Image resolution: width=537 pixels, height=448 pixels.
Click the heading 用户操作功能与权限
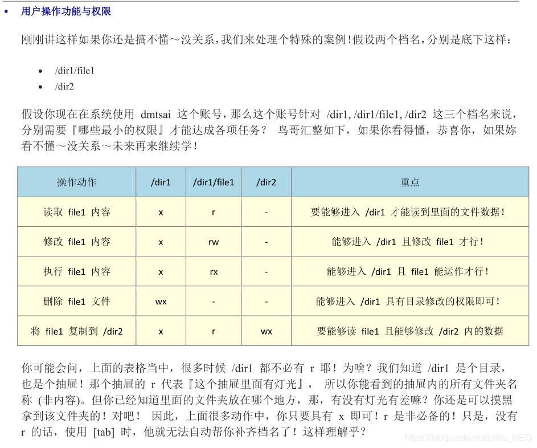point(65,11)
